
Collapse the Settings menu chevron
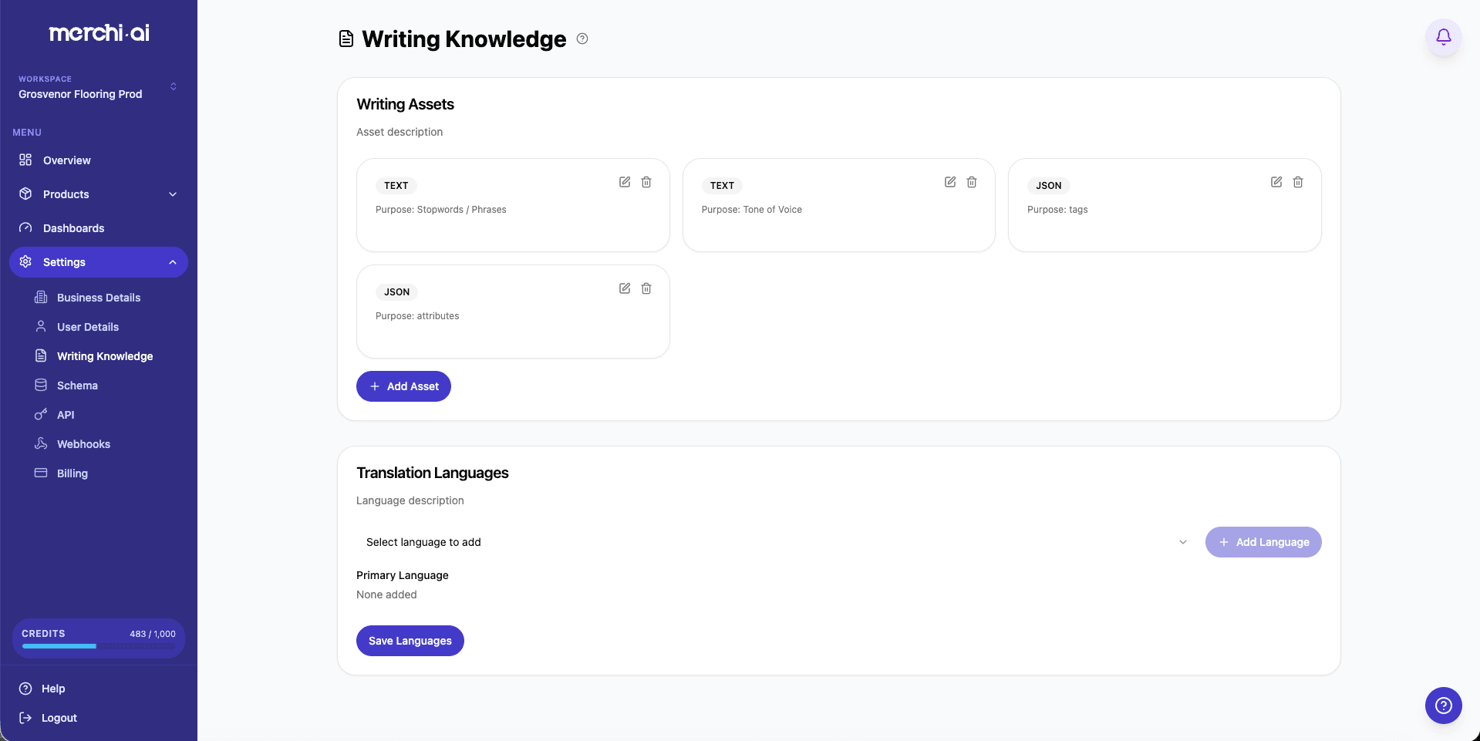point(172,261)
